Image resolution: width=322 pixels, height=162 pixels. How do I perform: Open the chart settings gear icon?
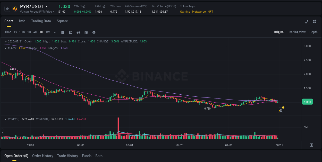tap(94, 32)
